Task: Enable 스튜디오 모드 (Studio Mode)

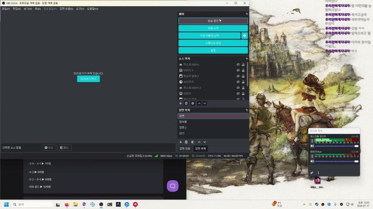Action: tap(213, 43)
